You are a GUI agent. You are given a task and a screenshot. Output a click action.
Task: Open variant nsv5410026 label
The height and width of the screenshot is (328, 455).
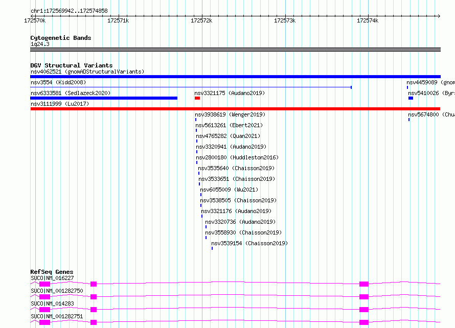[431, 93]
